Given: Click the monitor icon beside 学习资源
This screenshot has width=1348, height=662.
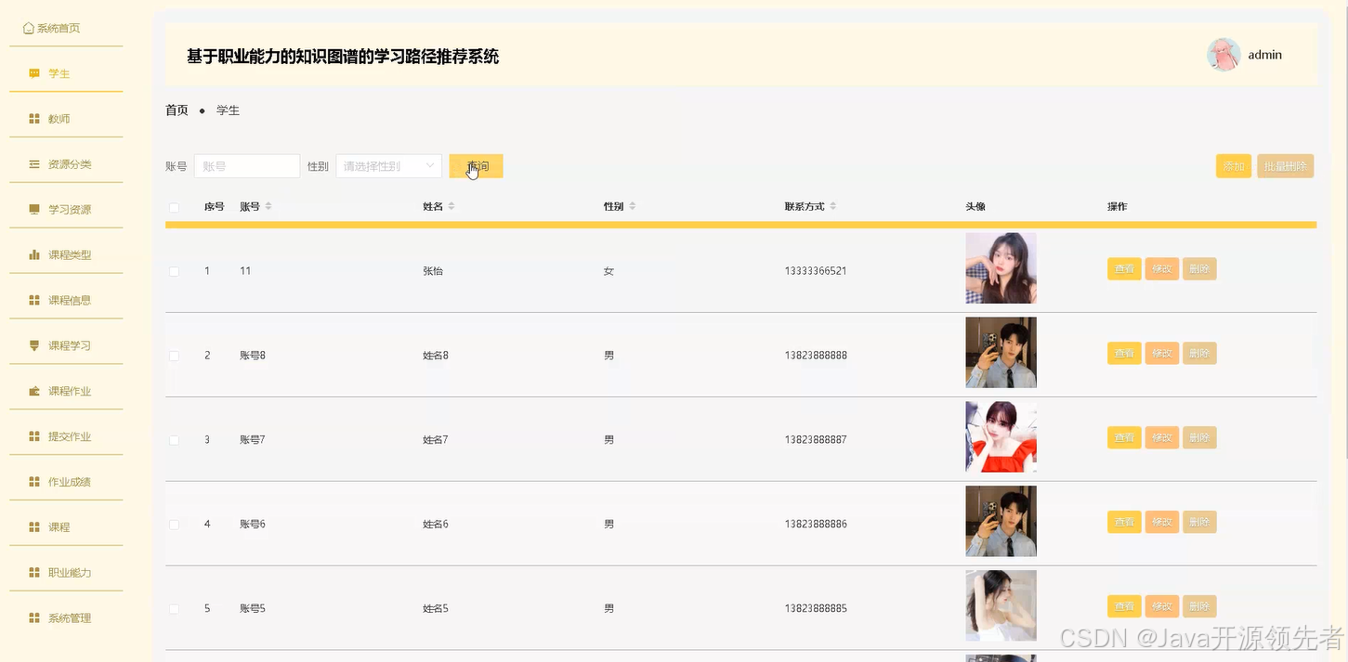Looking at the screenshot, I should click(34, 210).
